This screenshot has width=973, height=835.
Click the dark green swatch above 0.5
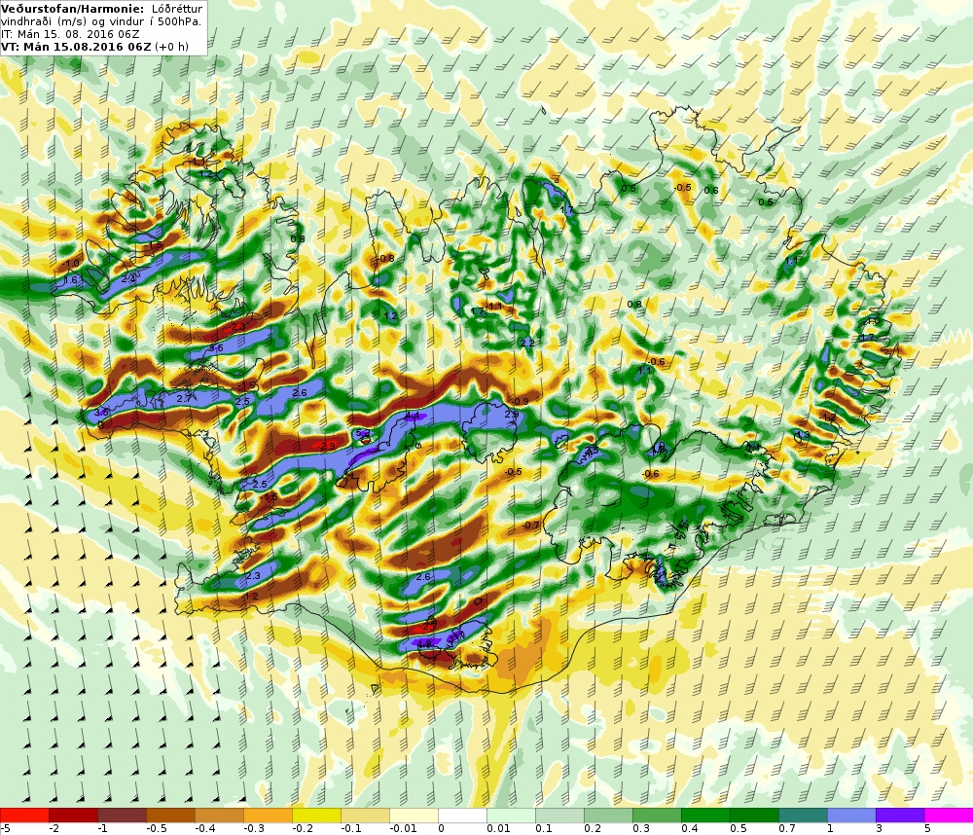tap(754, 815)
